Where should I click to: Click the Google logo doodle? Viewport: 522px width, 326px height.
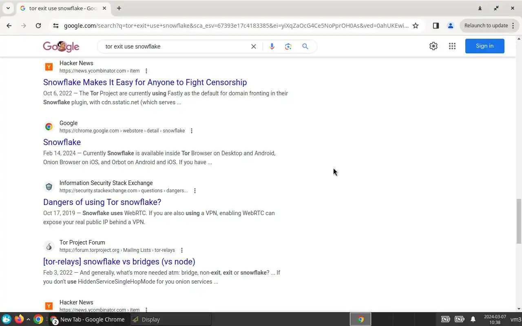61,46
